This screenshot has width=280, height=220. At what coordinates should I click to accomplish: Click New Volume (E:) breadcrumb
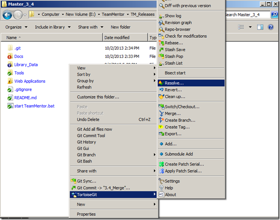pos(80,14)
